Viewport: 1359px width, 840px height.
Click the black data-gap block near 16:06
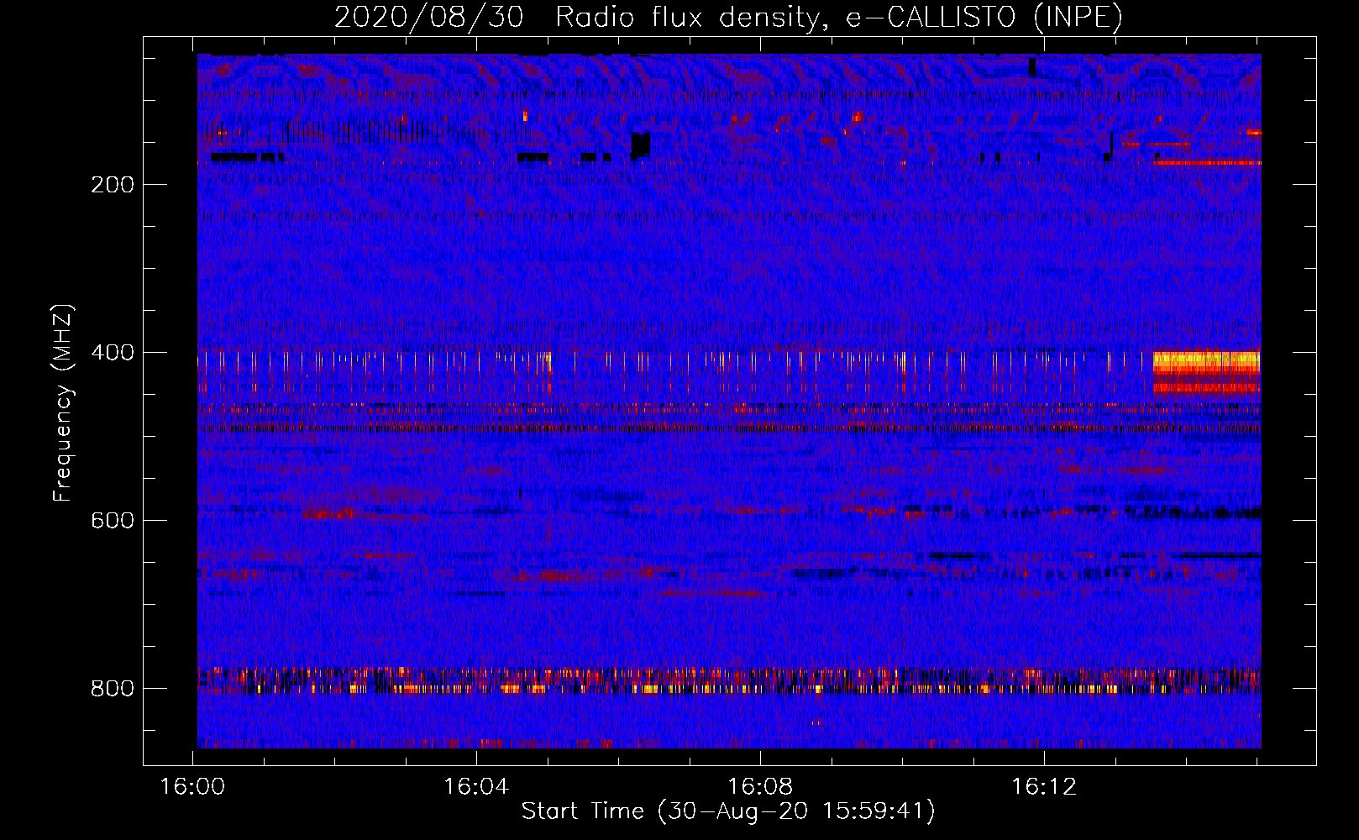pyautogui.click(x=641, y=144)
